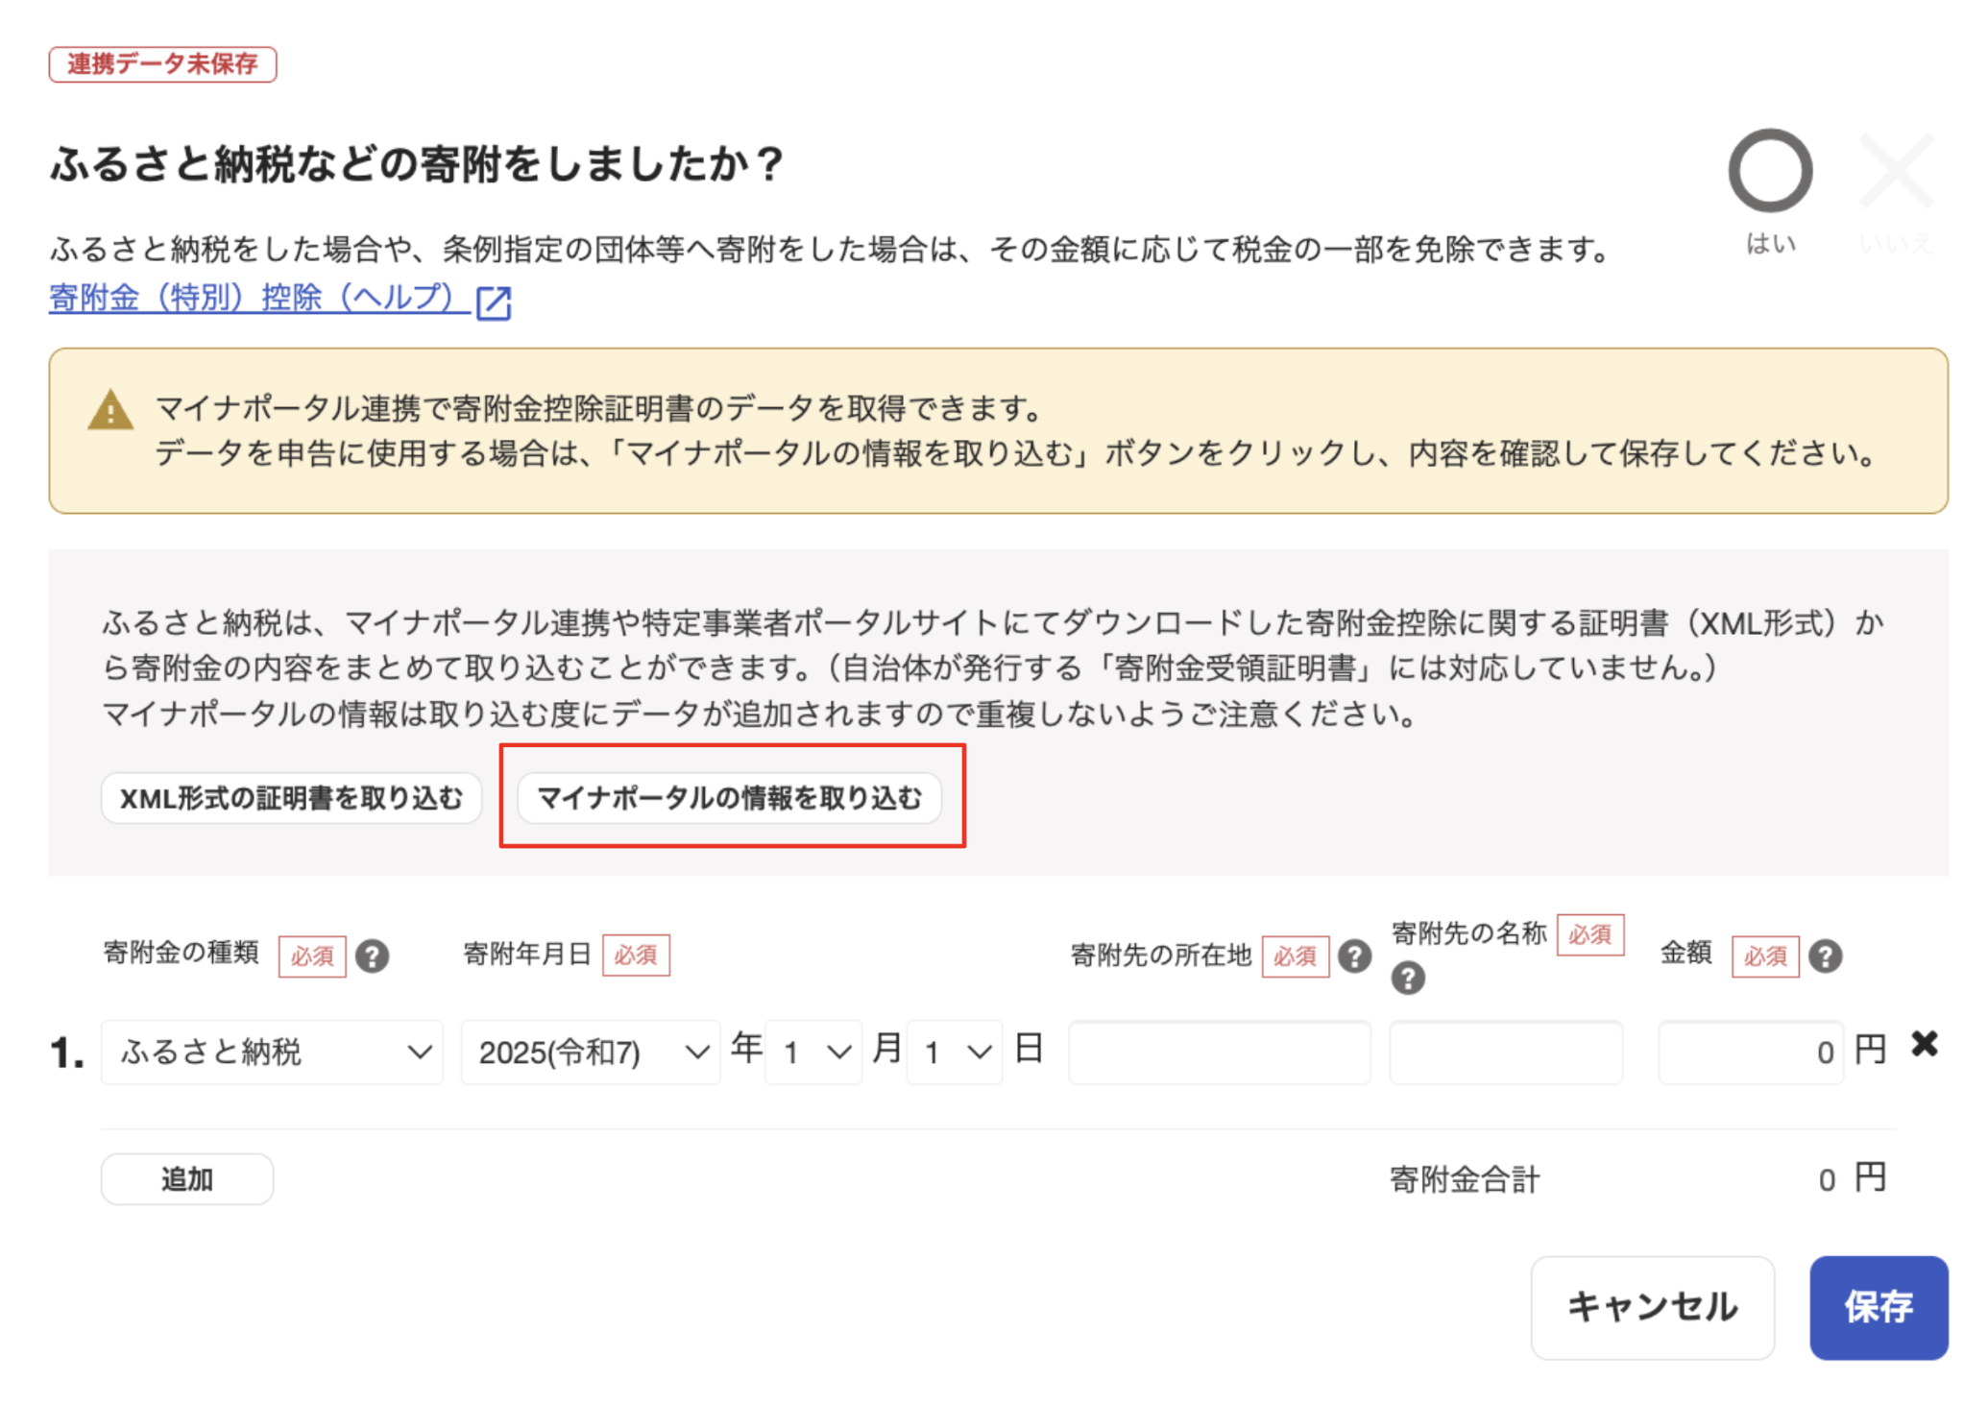Click the 追加 button

pos(187,1178)
